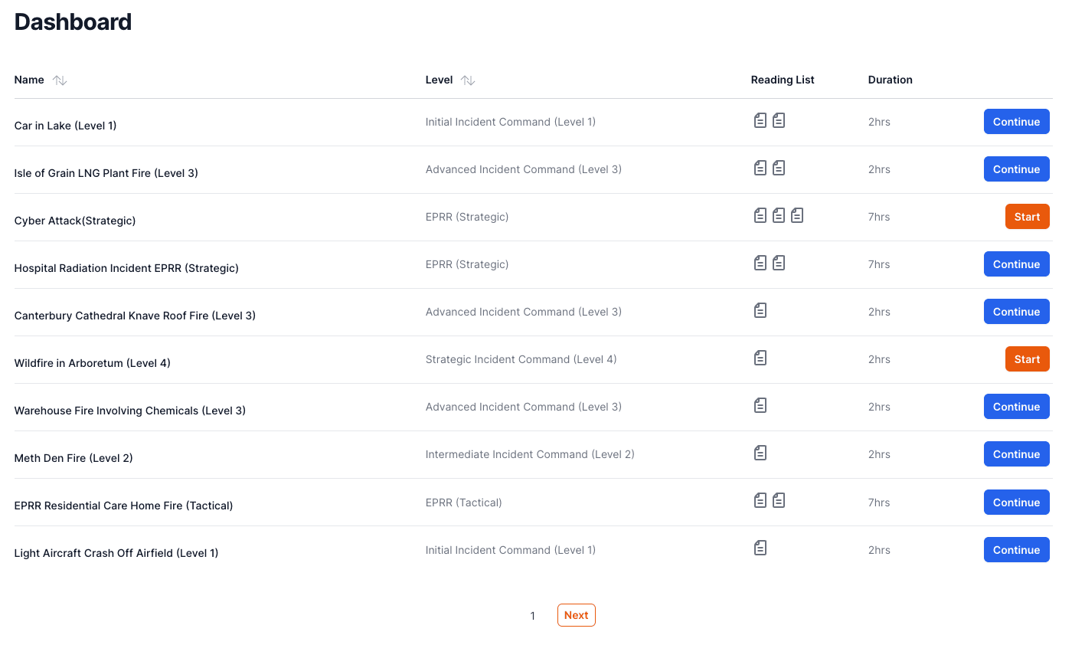The width and height of the screenshot is (1072, 658).
Task: Continue the Car in Lake exercise
Action: coord(1016,122)
